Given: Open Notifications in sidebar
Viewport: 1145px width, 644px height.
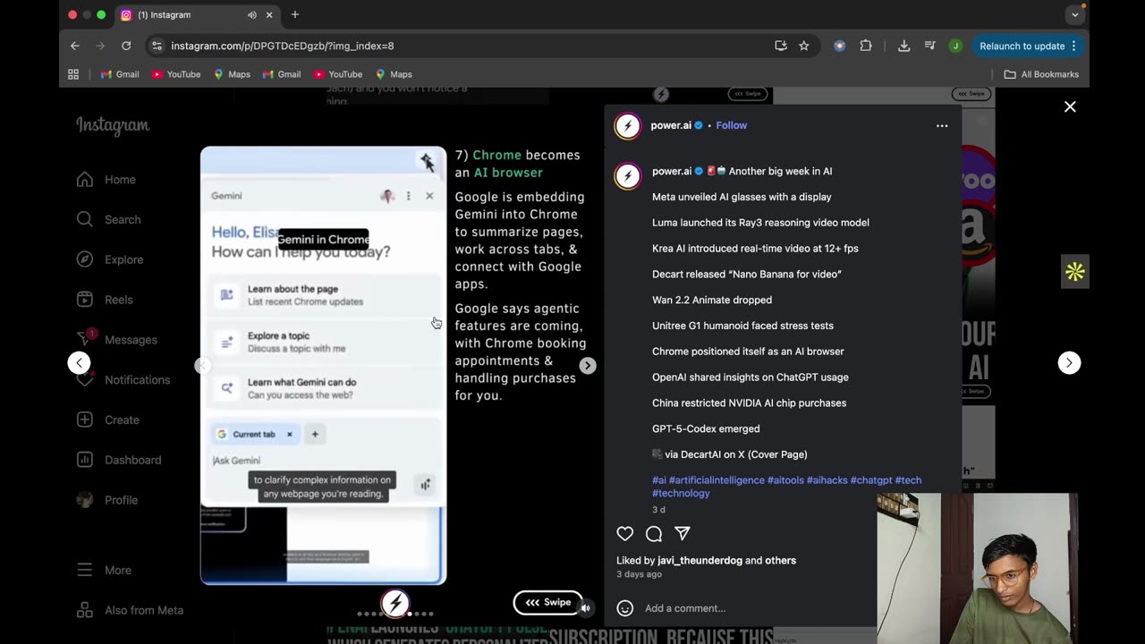Looking at the screenshot, I should (123, 380).
